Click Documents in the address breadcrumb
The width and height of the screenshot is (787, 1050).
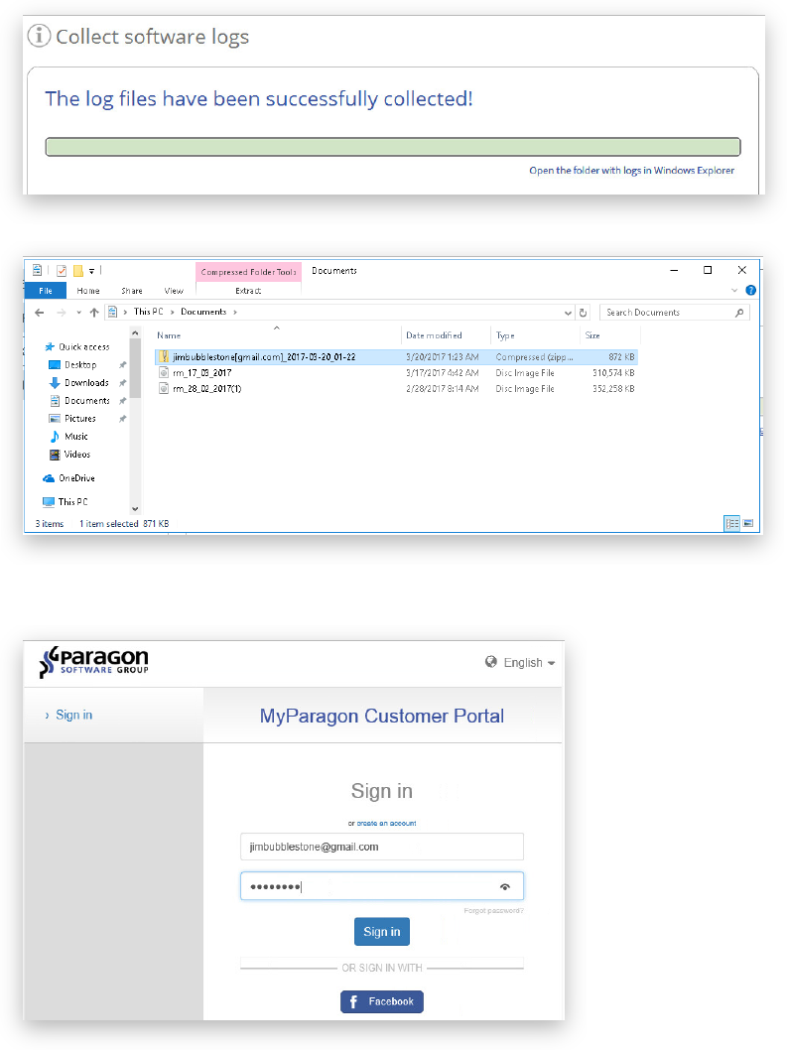203,312
